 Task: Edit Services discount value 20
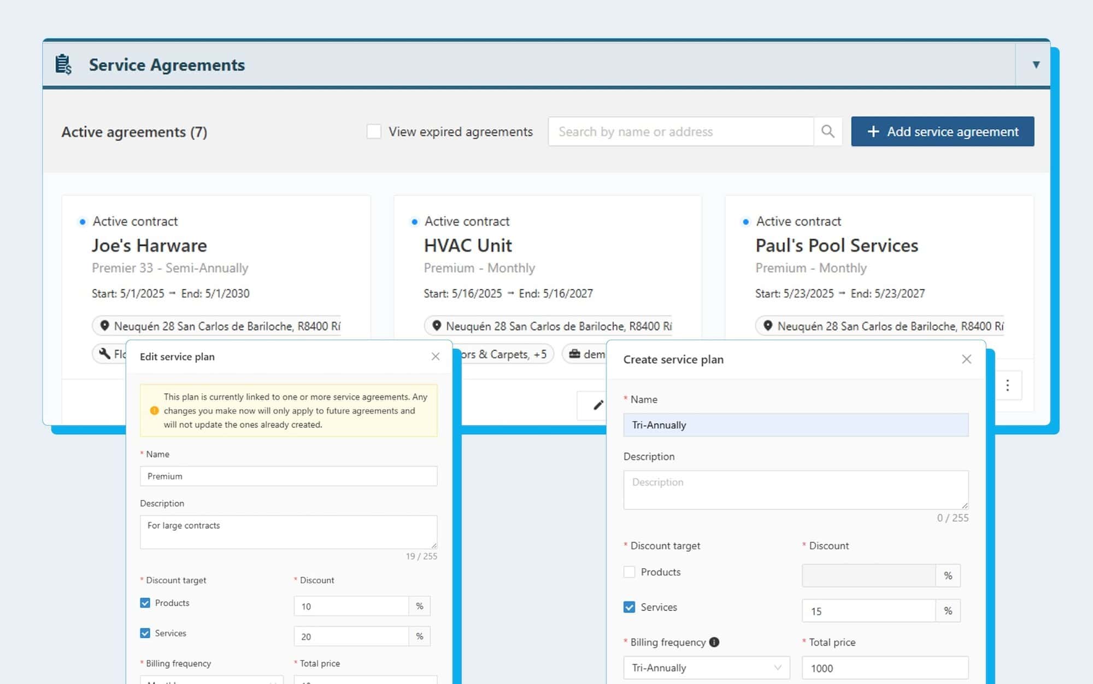tap(351, 636)
